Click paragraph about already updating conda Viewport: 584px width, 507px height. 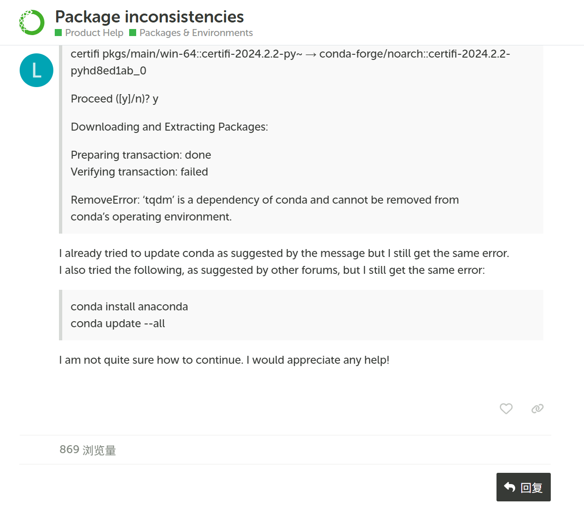click(x=284, y=262)
